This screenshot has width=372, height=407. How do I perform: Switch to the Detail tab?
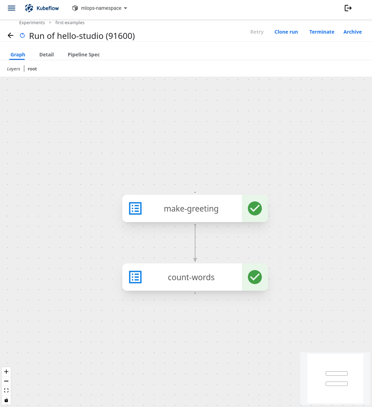pos(46,55)
